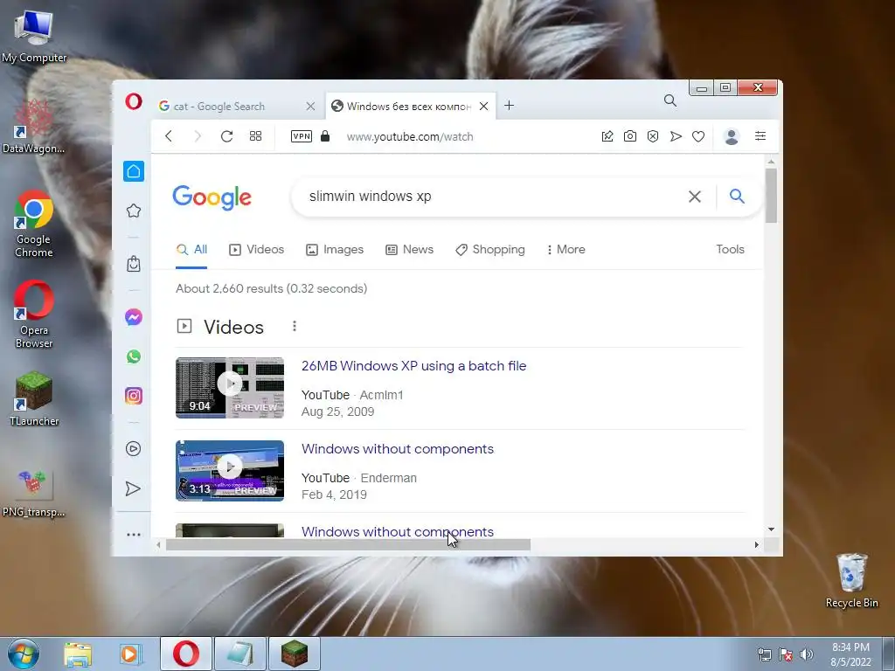Open a new tab with plus button
The image size is (895, 671).
pos(510,106)
